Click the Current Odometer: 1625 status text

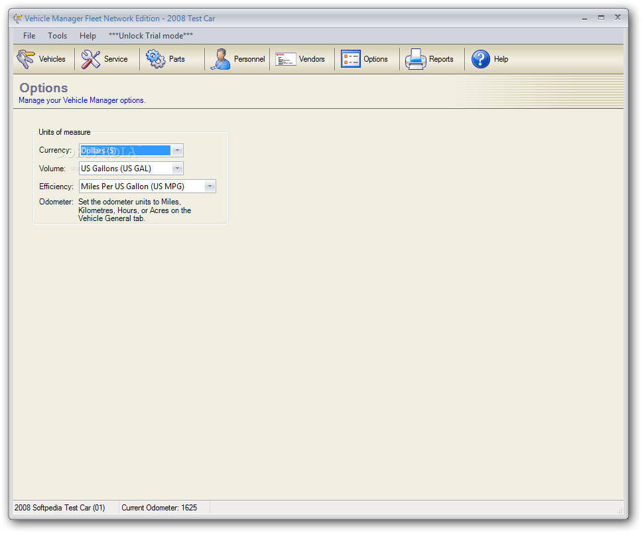(x=159, y=508)
